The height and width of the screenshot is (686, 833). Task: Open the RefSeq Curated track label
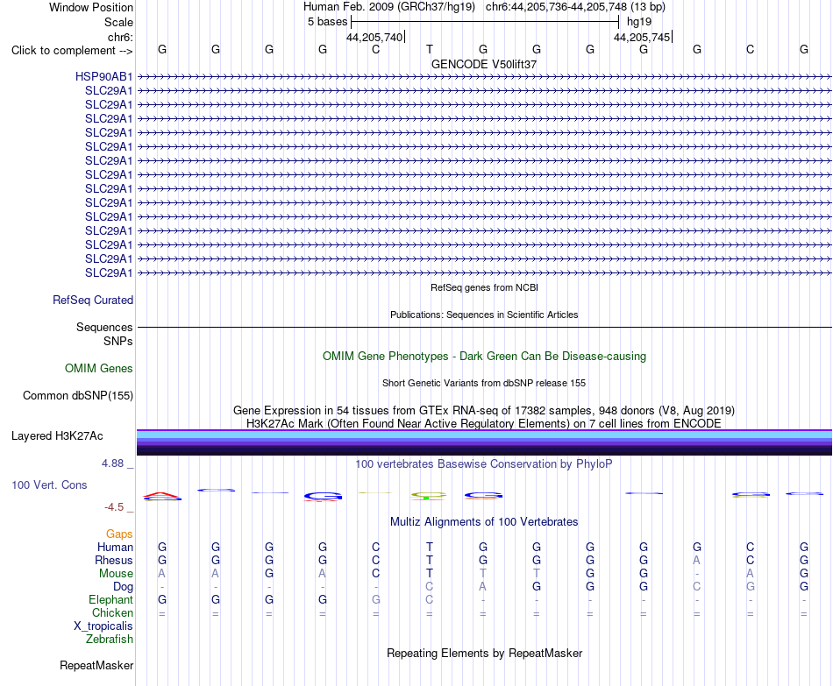[93, 300]
